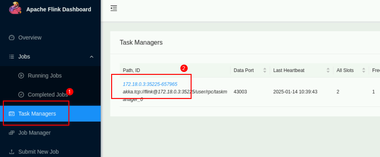
Task: Click the Submit New Job upload icon
Action: tap(12, 152)
